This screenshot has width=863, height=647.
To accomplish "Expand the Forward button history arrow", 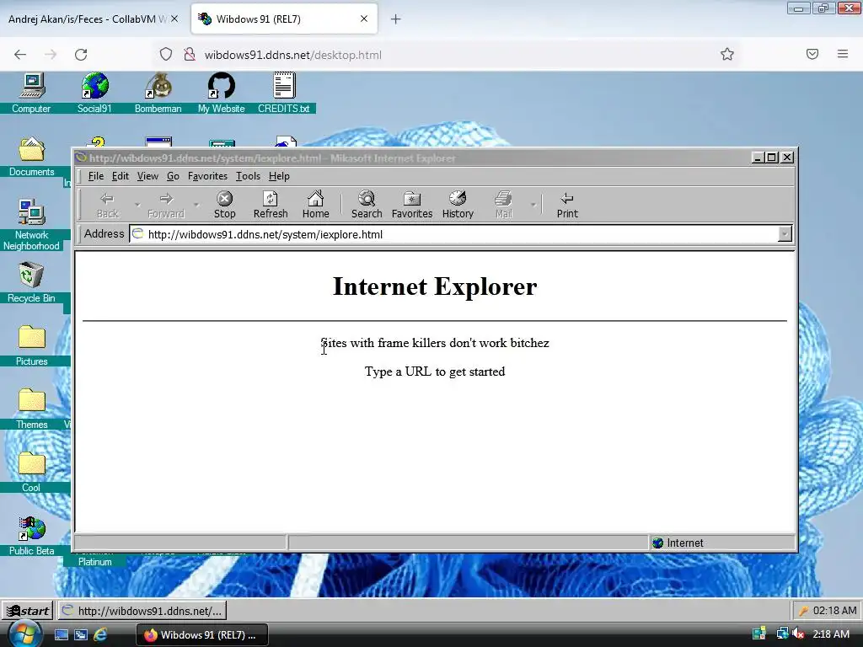I will pos(196,205).
